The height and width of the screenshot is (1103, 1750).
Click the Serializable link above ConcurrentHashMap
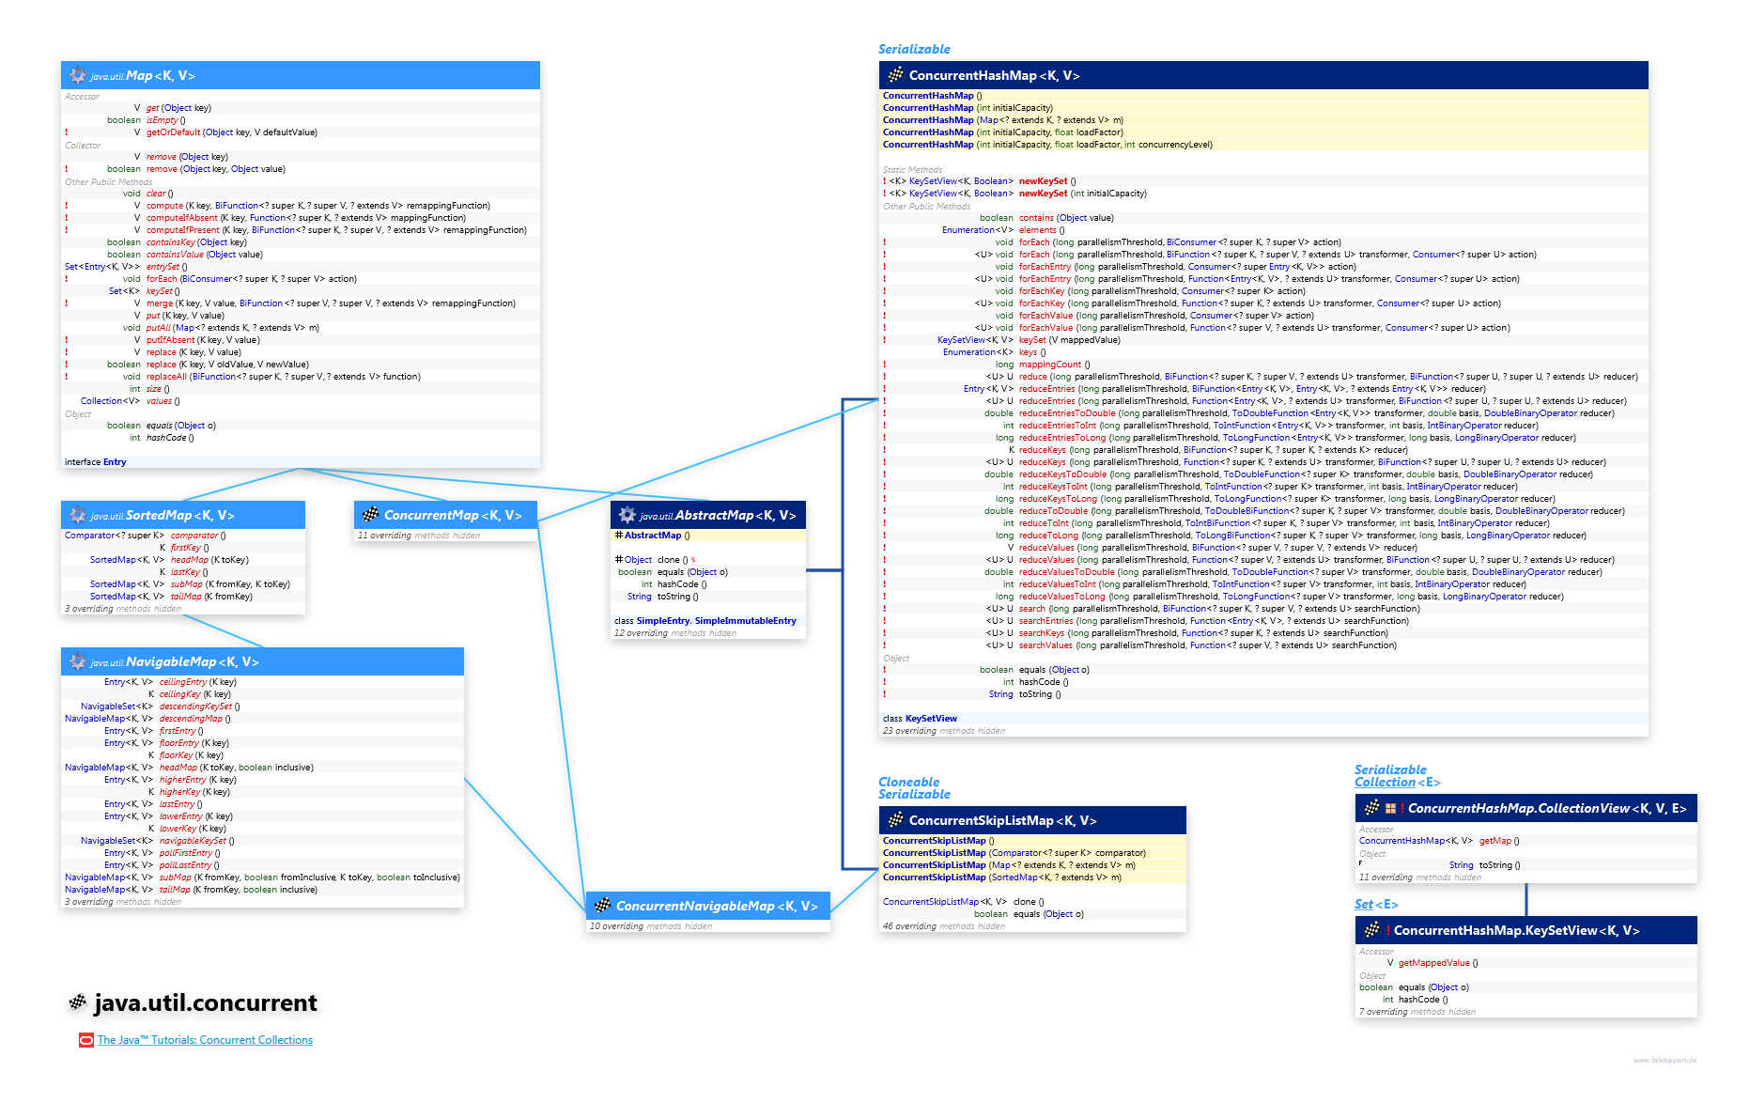point(914,49)
